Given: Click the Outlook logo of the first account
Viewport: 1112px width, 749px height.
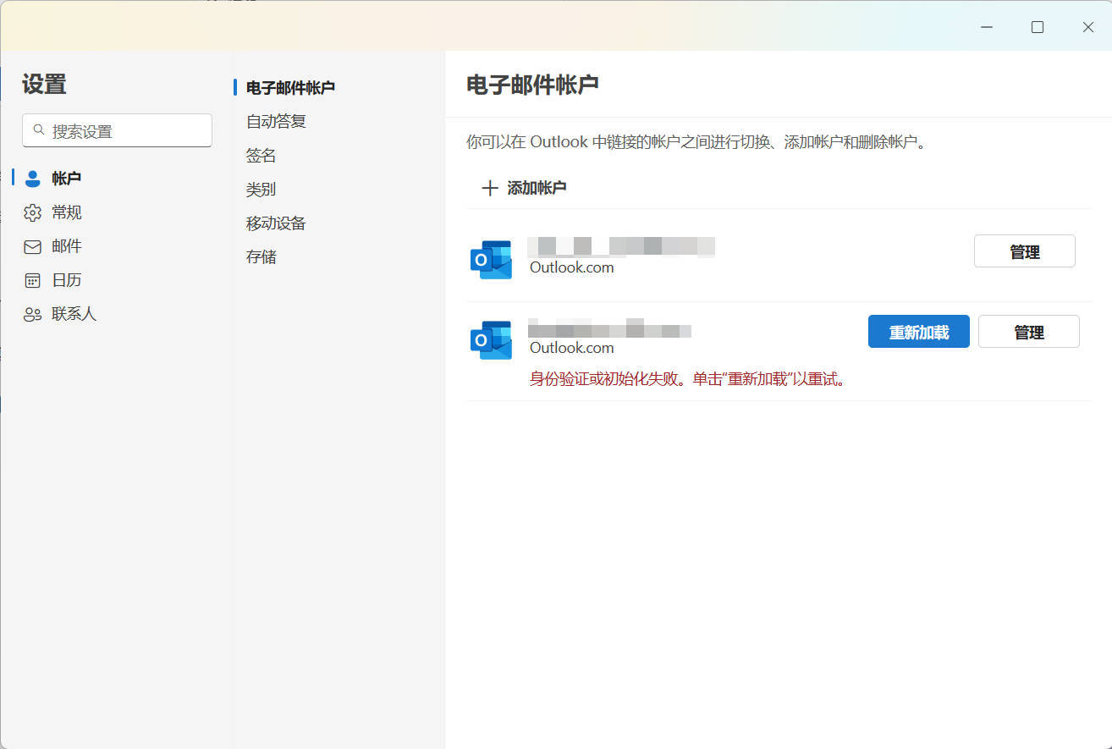Looking at the screenshot, I should pyautogui.click(x=491, y=260).
